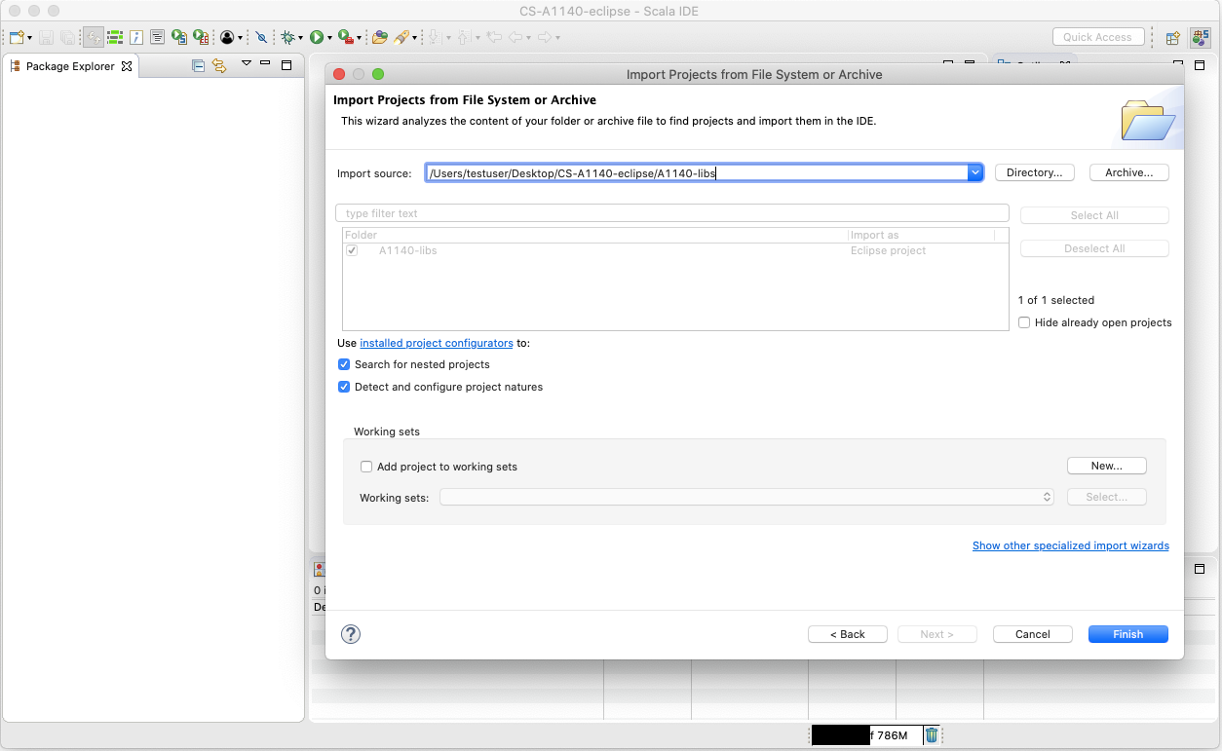Screen dimensions: 1222x751
Task: Open installed project configurators link
Action: pyautogui.click(x=436, y=343)
